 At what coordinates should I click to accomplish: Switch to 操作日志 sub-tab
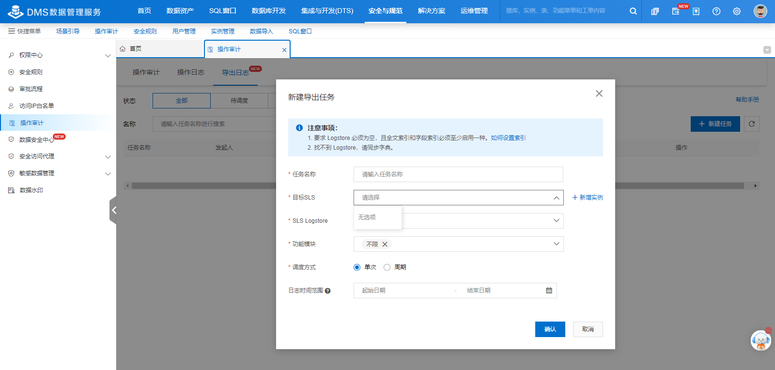(191, 72)
